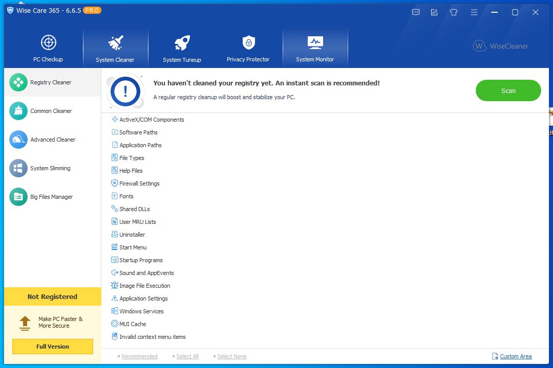553x368 pixels.
Task: Click the Select None link
Action: (x=232, y=356)
